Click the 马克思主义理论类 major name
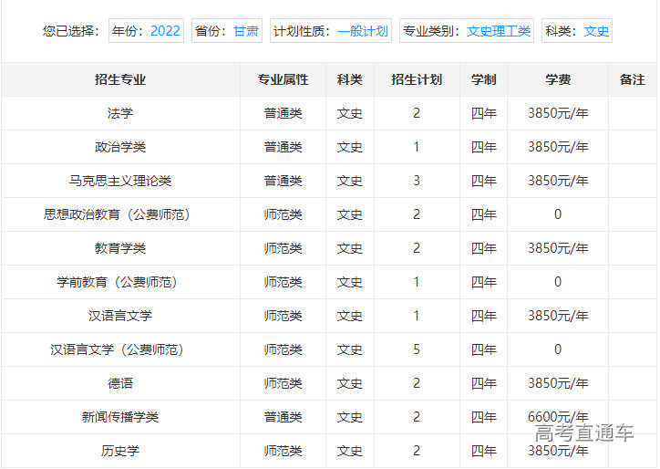Viewport: 660px width, 469px height. [x=120, y=181]
